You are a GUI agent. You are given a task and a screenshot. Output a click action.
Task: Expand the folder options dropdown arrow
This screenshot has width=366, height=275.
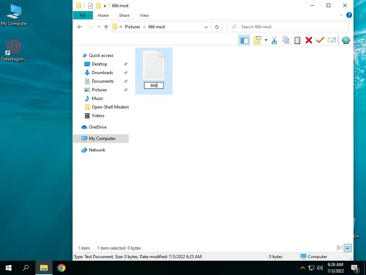(x=266, y=40)
